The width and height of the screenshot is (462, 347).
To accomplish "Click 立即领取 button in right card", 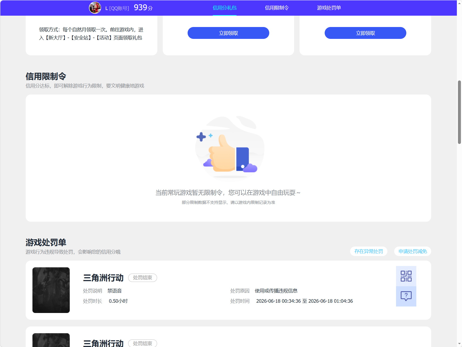I will (365, 33).
